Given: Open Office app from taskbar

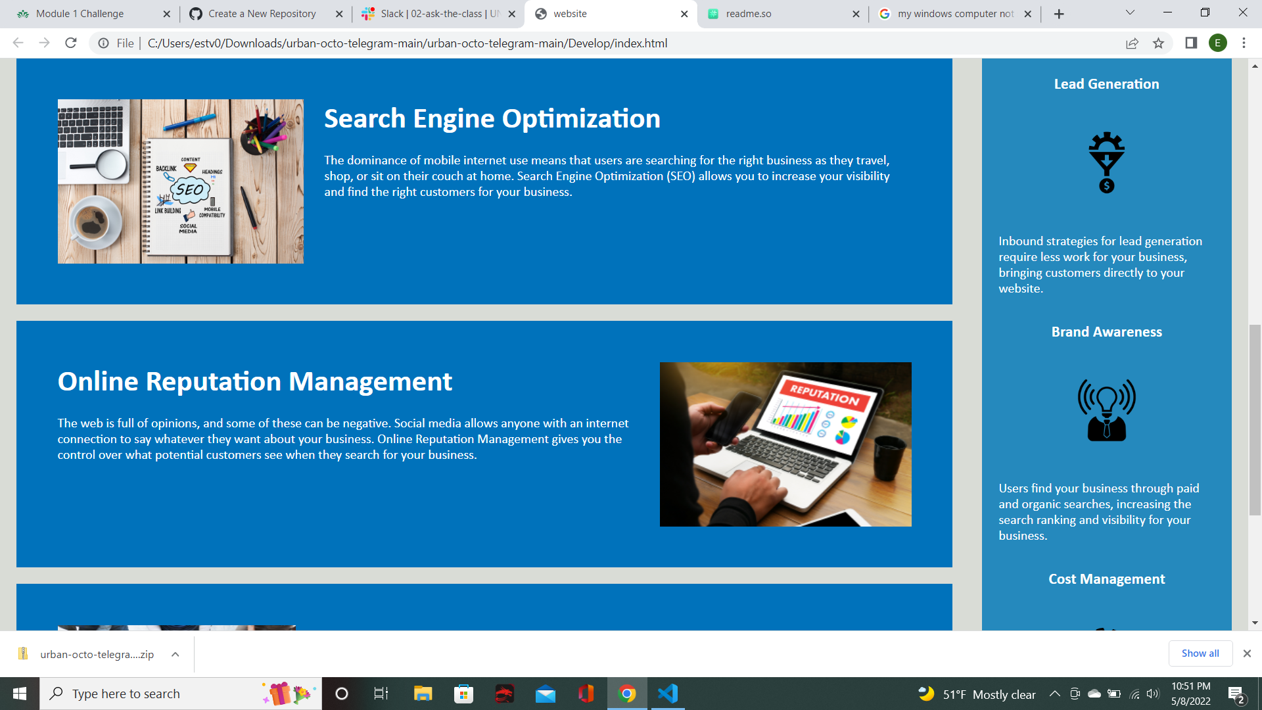Looking at the screenshot, I should point(586,694).
